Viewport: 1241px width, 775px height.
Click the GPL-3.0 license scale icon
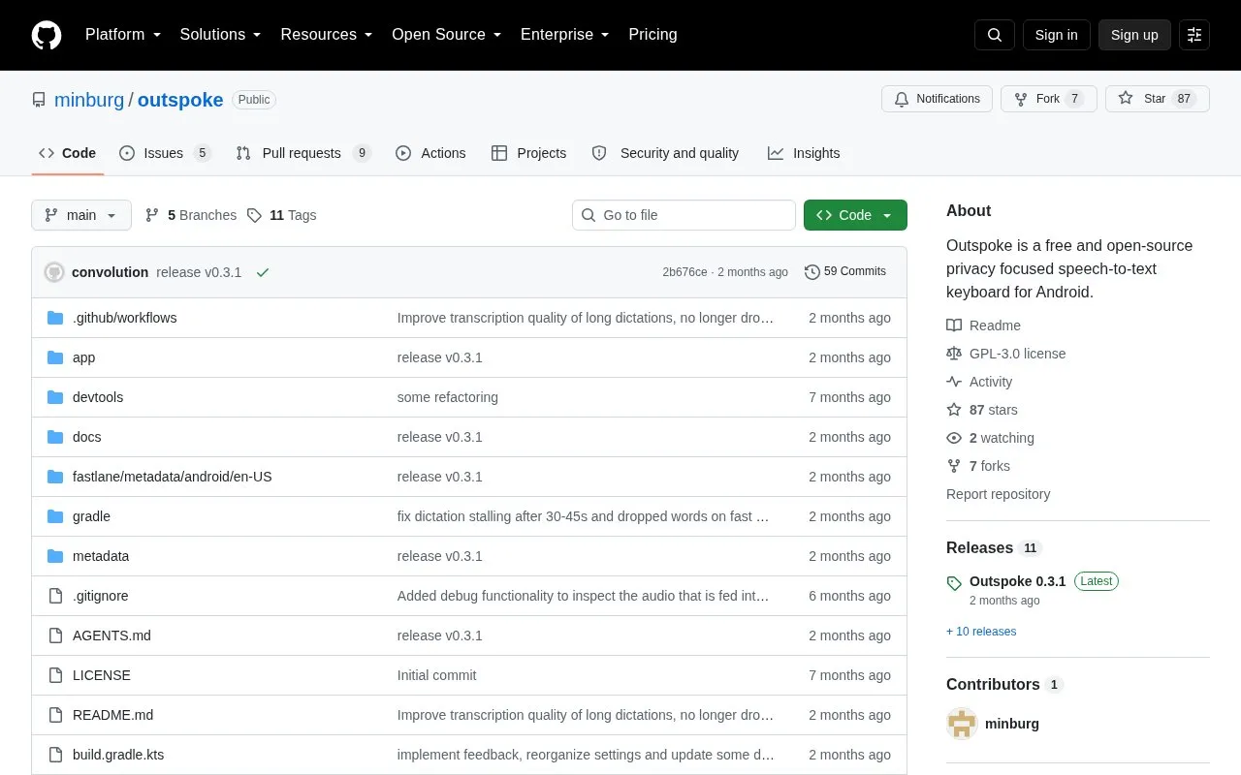pyautogui.click(x=954, y=354)
